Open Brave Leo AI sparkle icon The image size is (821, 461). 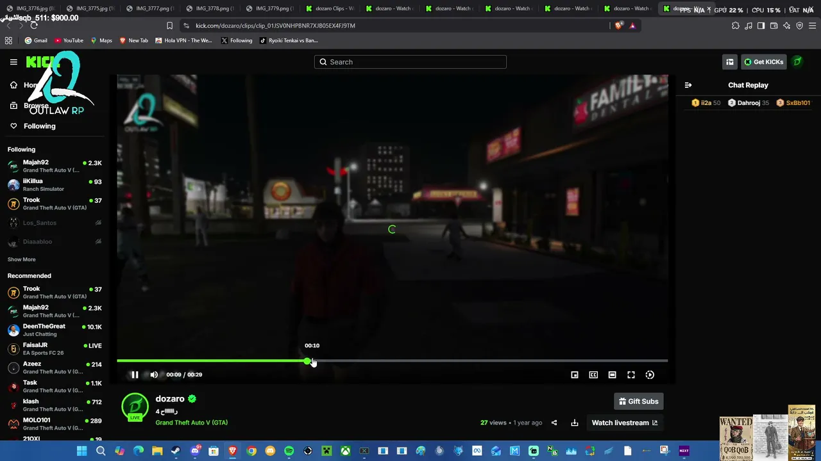[x=786, y=26]
